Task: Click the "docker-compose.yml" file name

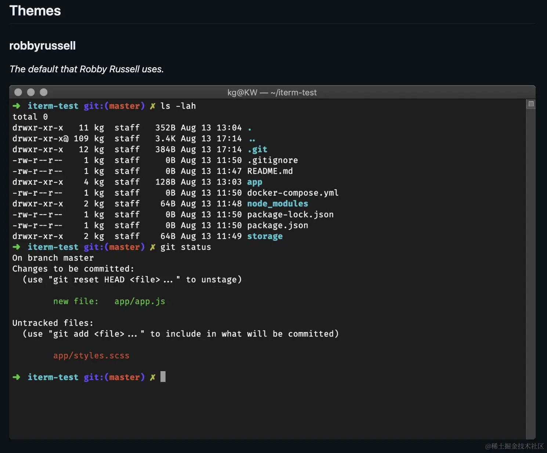Action: [x=293, y=193]
